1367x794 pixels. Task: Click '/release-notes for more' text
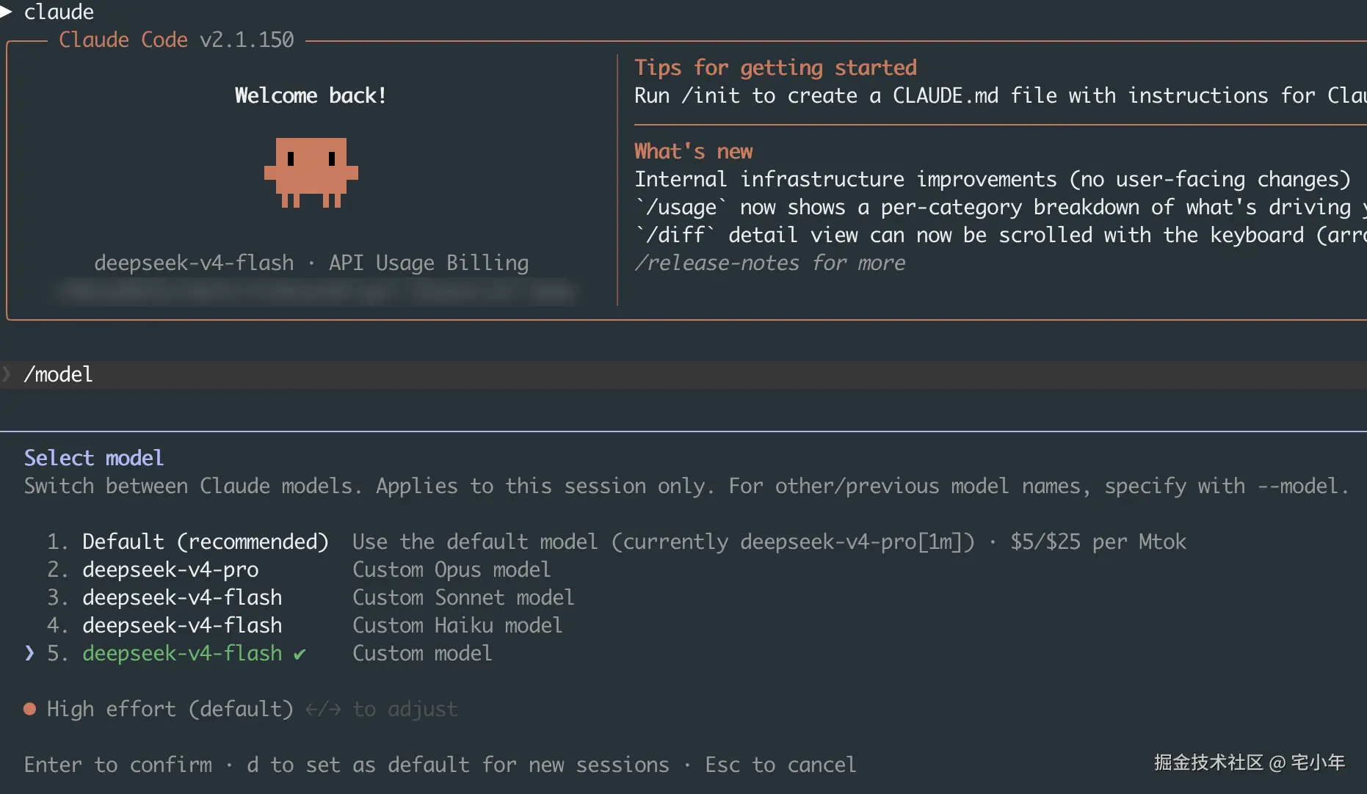(x=770, y=263)
